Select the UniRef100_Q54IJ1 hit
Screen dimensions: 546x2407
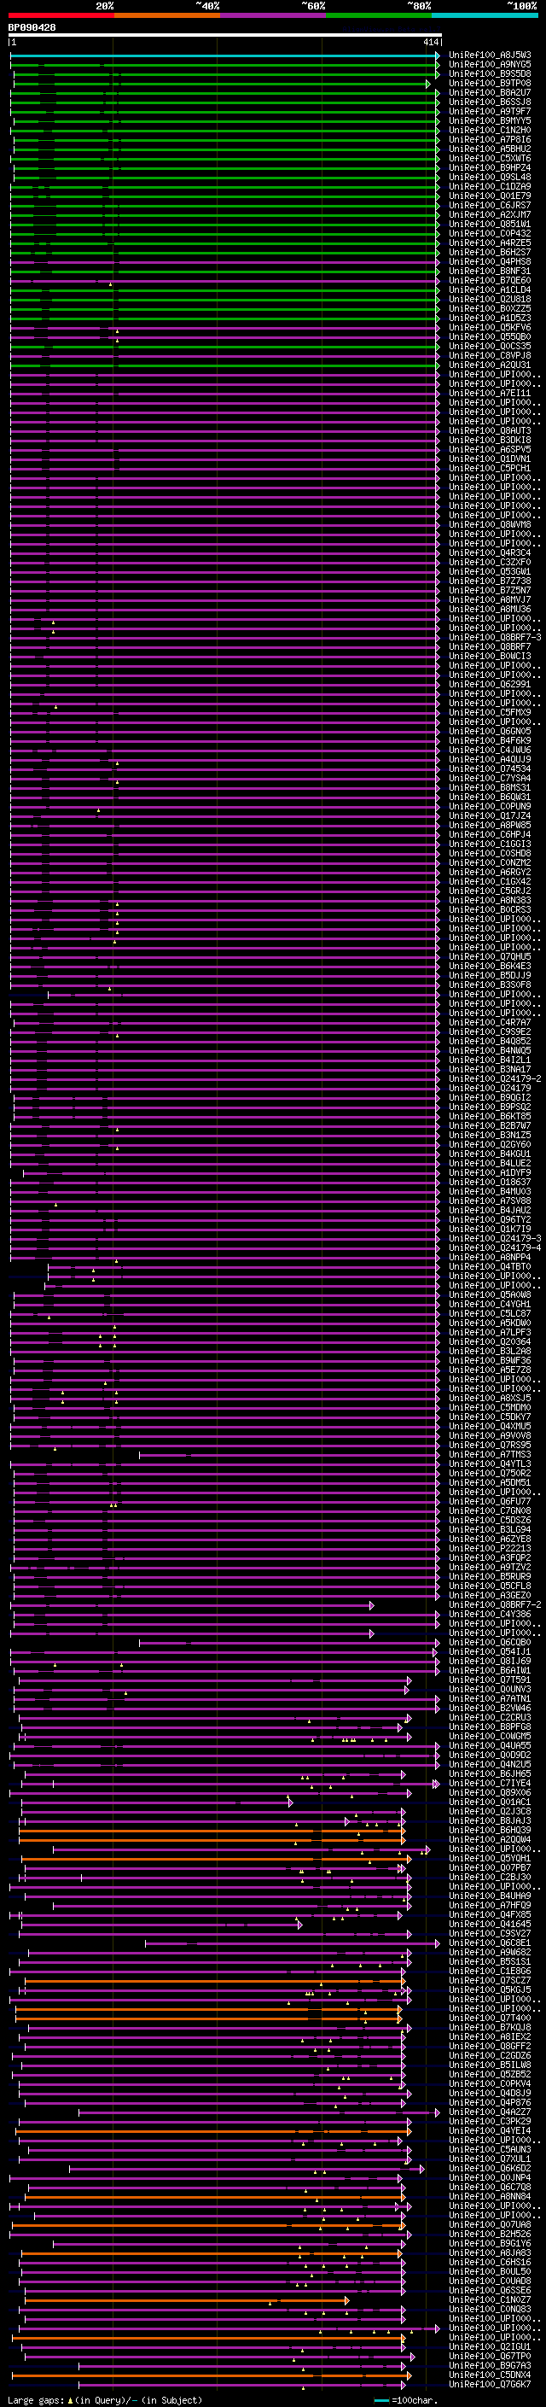click(489, 1651)
